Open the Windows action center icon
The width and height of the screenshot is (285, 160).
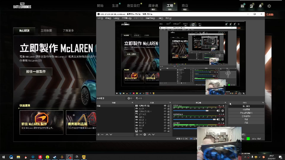click(x=280, y=157)
